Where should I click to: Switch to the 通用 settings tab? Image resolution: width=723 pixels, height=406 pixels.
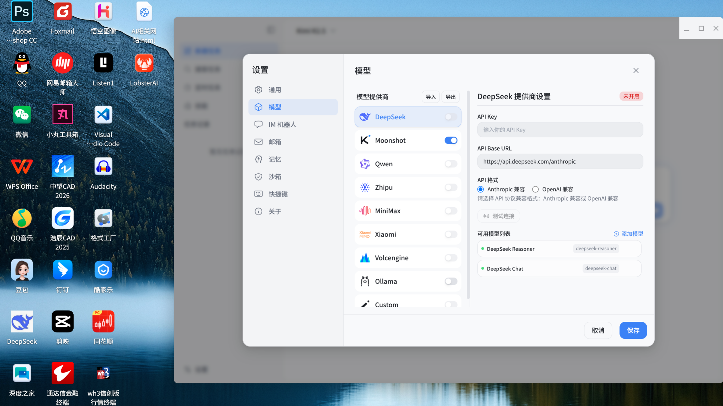[274, 90]
